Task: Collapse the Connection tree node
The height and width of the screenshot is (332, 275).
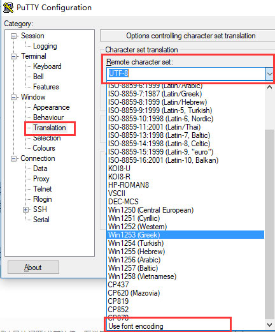Action: (13, 158)
